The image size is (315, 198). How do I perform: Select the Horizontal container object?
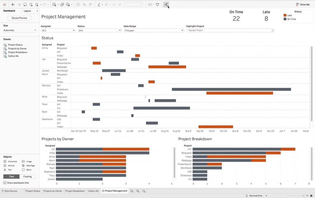(5, 161)
